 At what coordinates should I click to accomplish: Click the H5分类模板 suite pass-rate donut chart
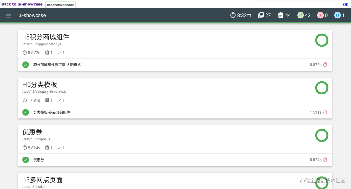[x=322, y=88]
